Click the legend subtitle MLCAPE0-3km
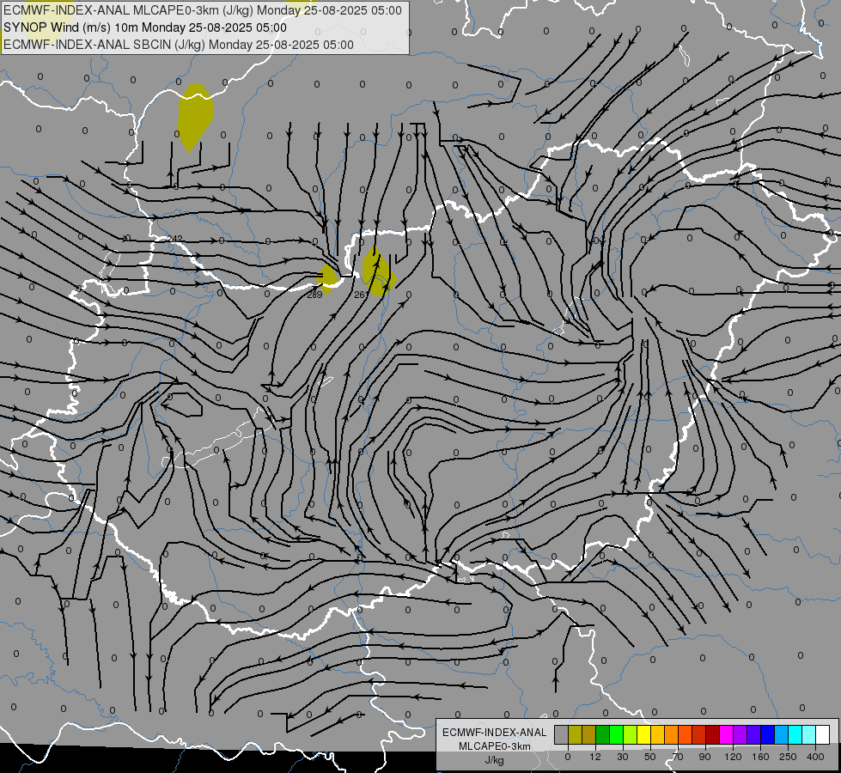This screenshot has width=841, height=773. click(495, 746)
